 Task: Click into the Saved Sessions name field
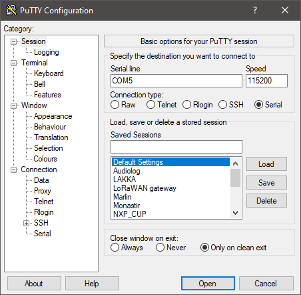pos(176,147)
